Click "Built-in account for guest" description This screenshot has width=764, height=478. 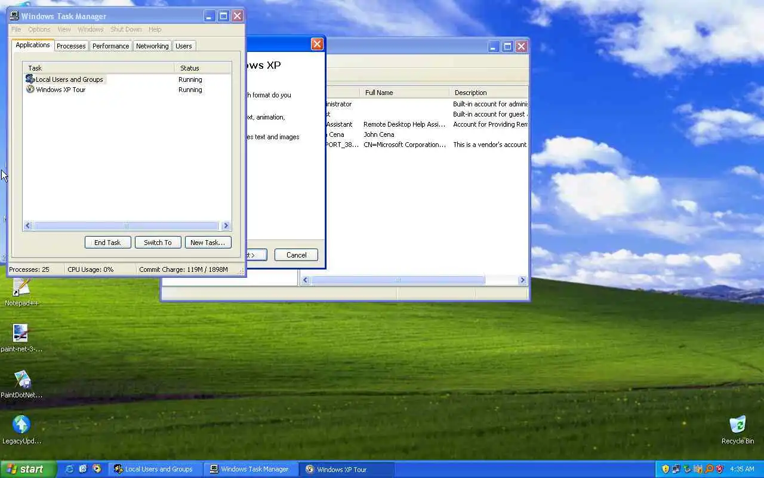490,114
